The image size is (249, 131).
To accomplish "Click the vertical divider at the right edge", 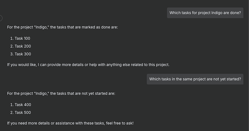I will click(x=248, y=65).
